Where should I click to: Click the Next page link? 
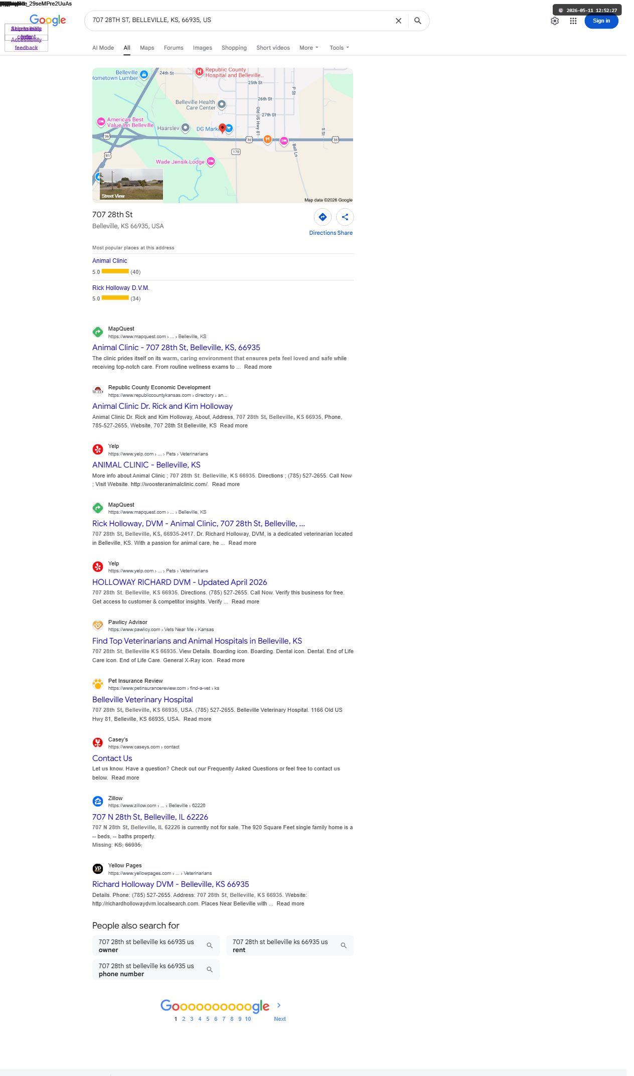point(280,1019)
